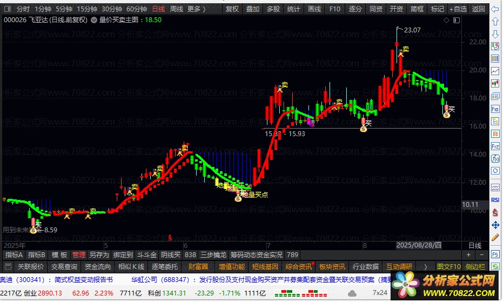
Task: Click the red dollar sign sidebar icon
Action: coord(495,212)
